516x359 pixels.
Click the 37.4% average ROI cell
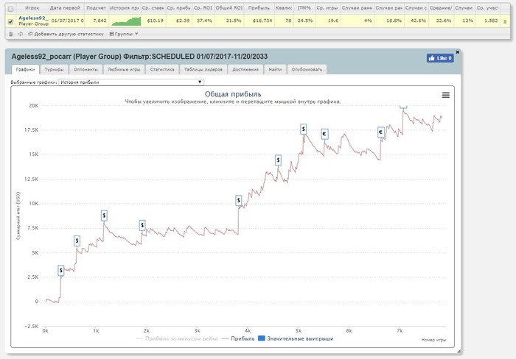[204, 21]
